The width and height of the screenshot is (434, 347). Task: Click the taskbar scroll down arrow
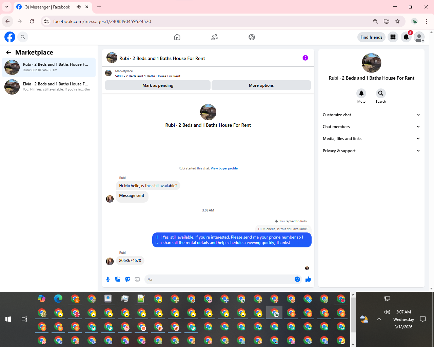353,344
